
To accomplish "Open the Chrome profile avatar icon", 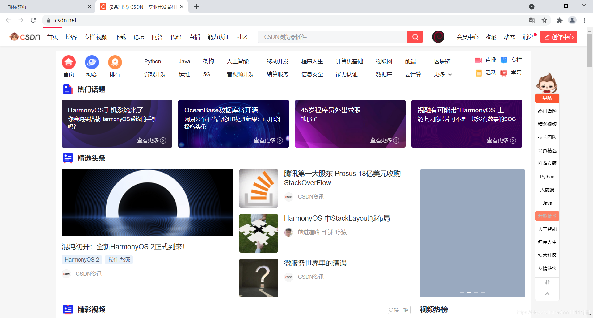I will 572,20.
